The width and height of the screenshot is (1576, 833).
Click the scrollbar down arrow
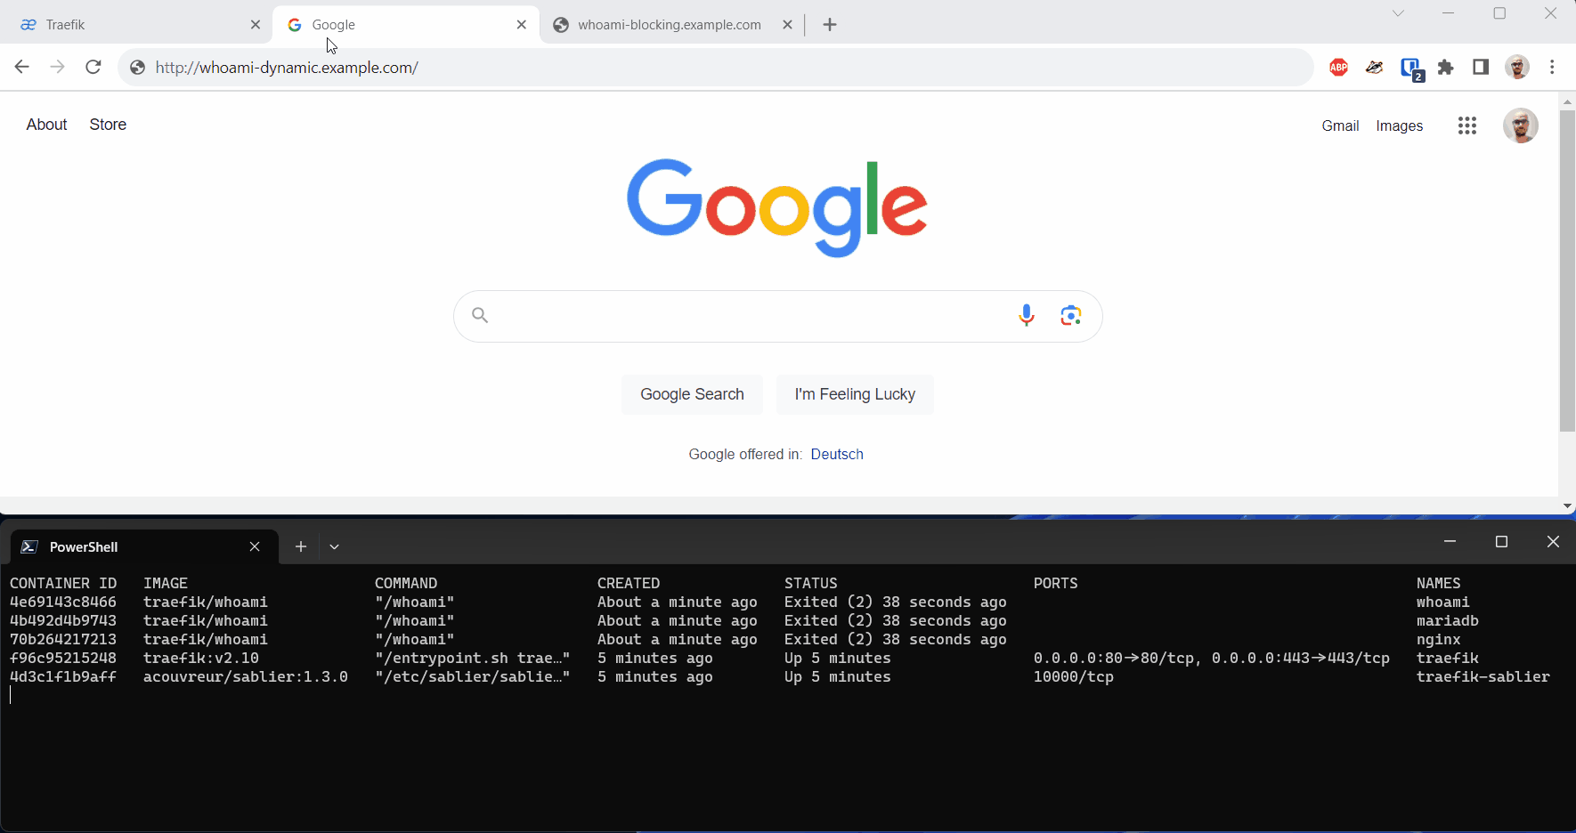click(x=1567, y=506)
